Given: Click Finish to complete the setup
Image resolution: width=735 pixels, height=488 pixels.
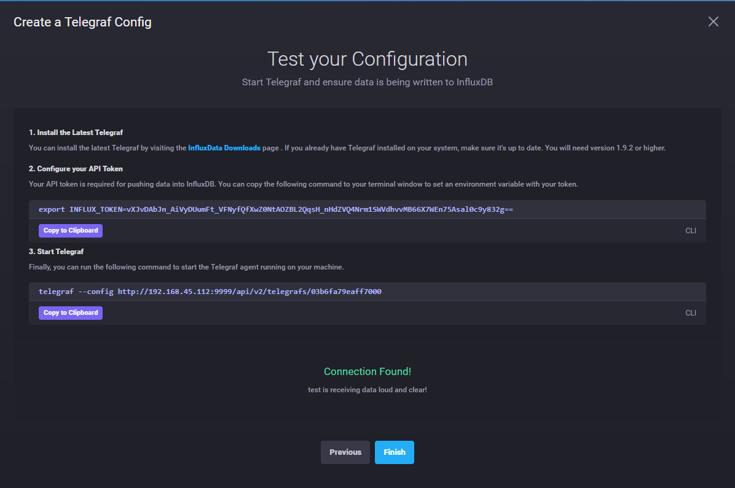Looking at the screenshot, I should pos(394,452).
